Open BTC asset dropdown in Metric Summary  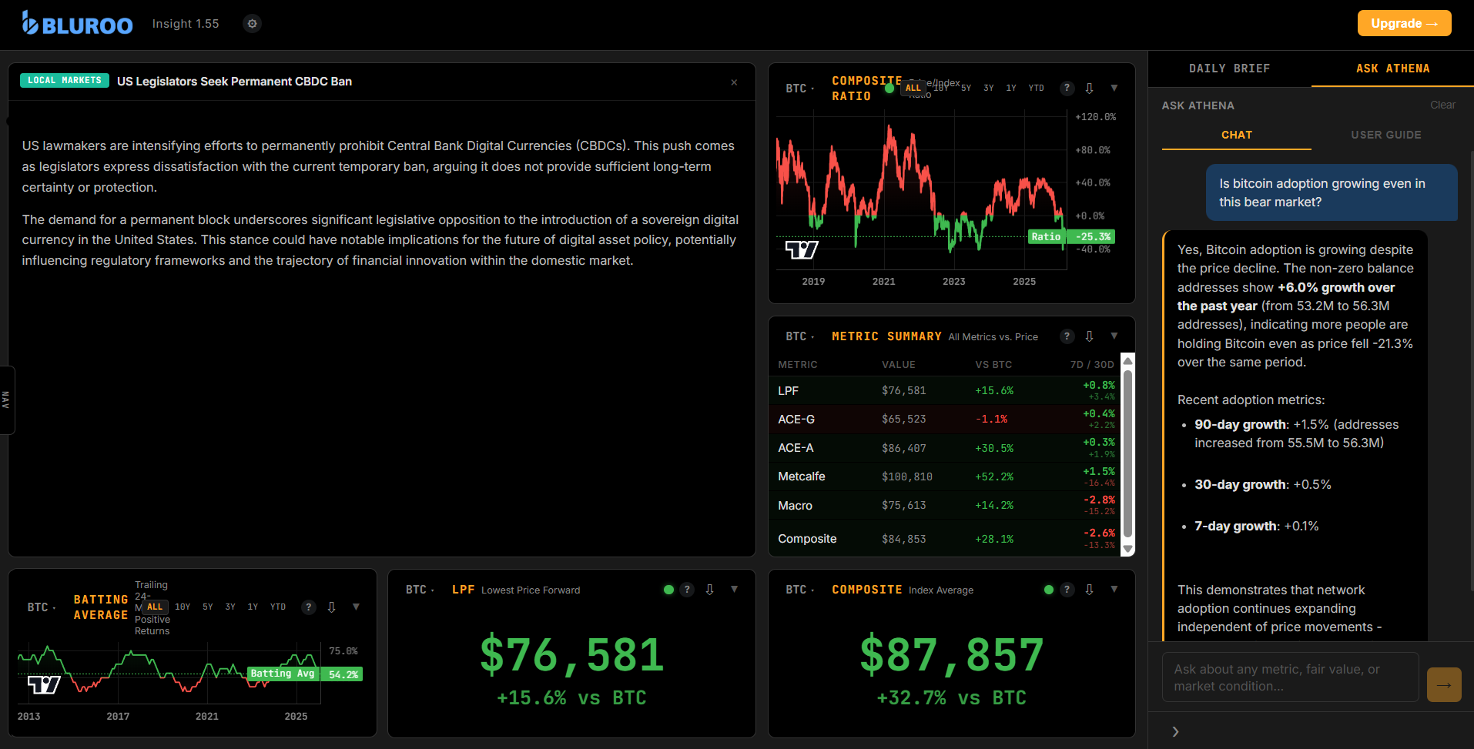coord(799,336)
